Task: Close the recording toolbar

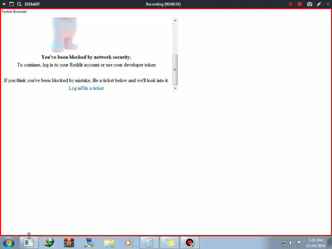Action: (x=328, y=4)
